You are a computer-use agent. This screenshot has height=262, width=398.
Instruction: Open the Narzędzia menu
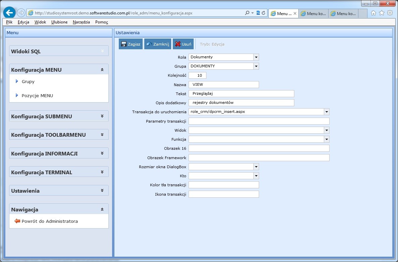click(81, 22)
